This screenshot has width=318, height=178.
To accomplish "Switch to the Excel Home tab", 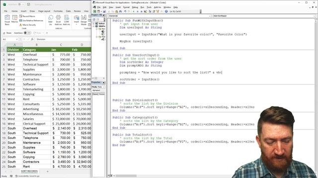I will tap(14, 11).
